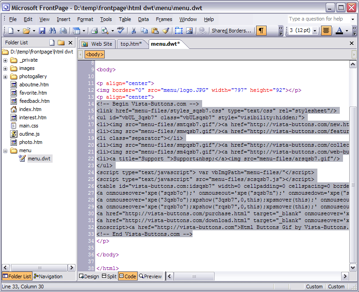Select main.css file
359x292 pixels.
pos(29,126)
